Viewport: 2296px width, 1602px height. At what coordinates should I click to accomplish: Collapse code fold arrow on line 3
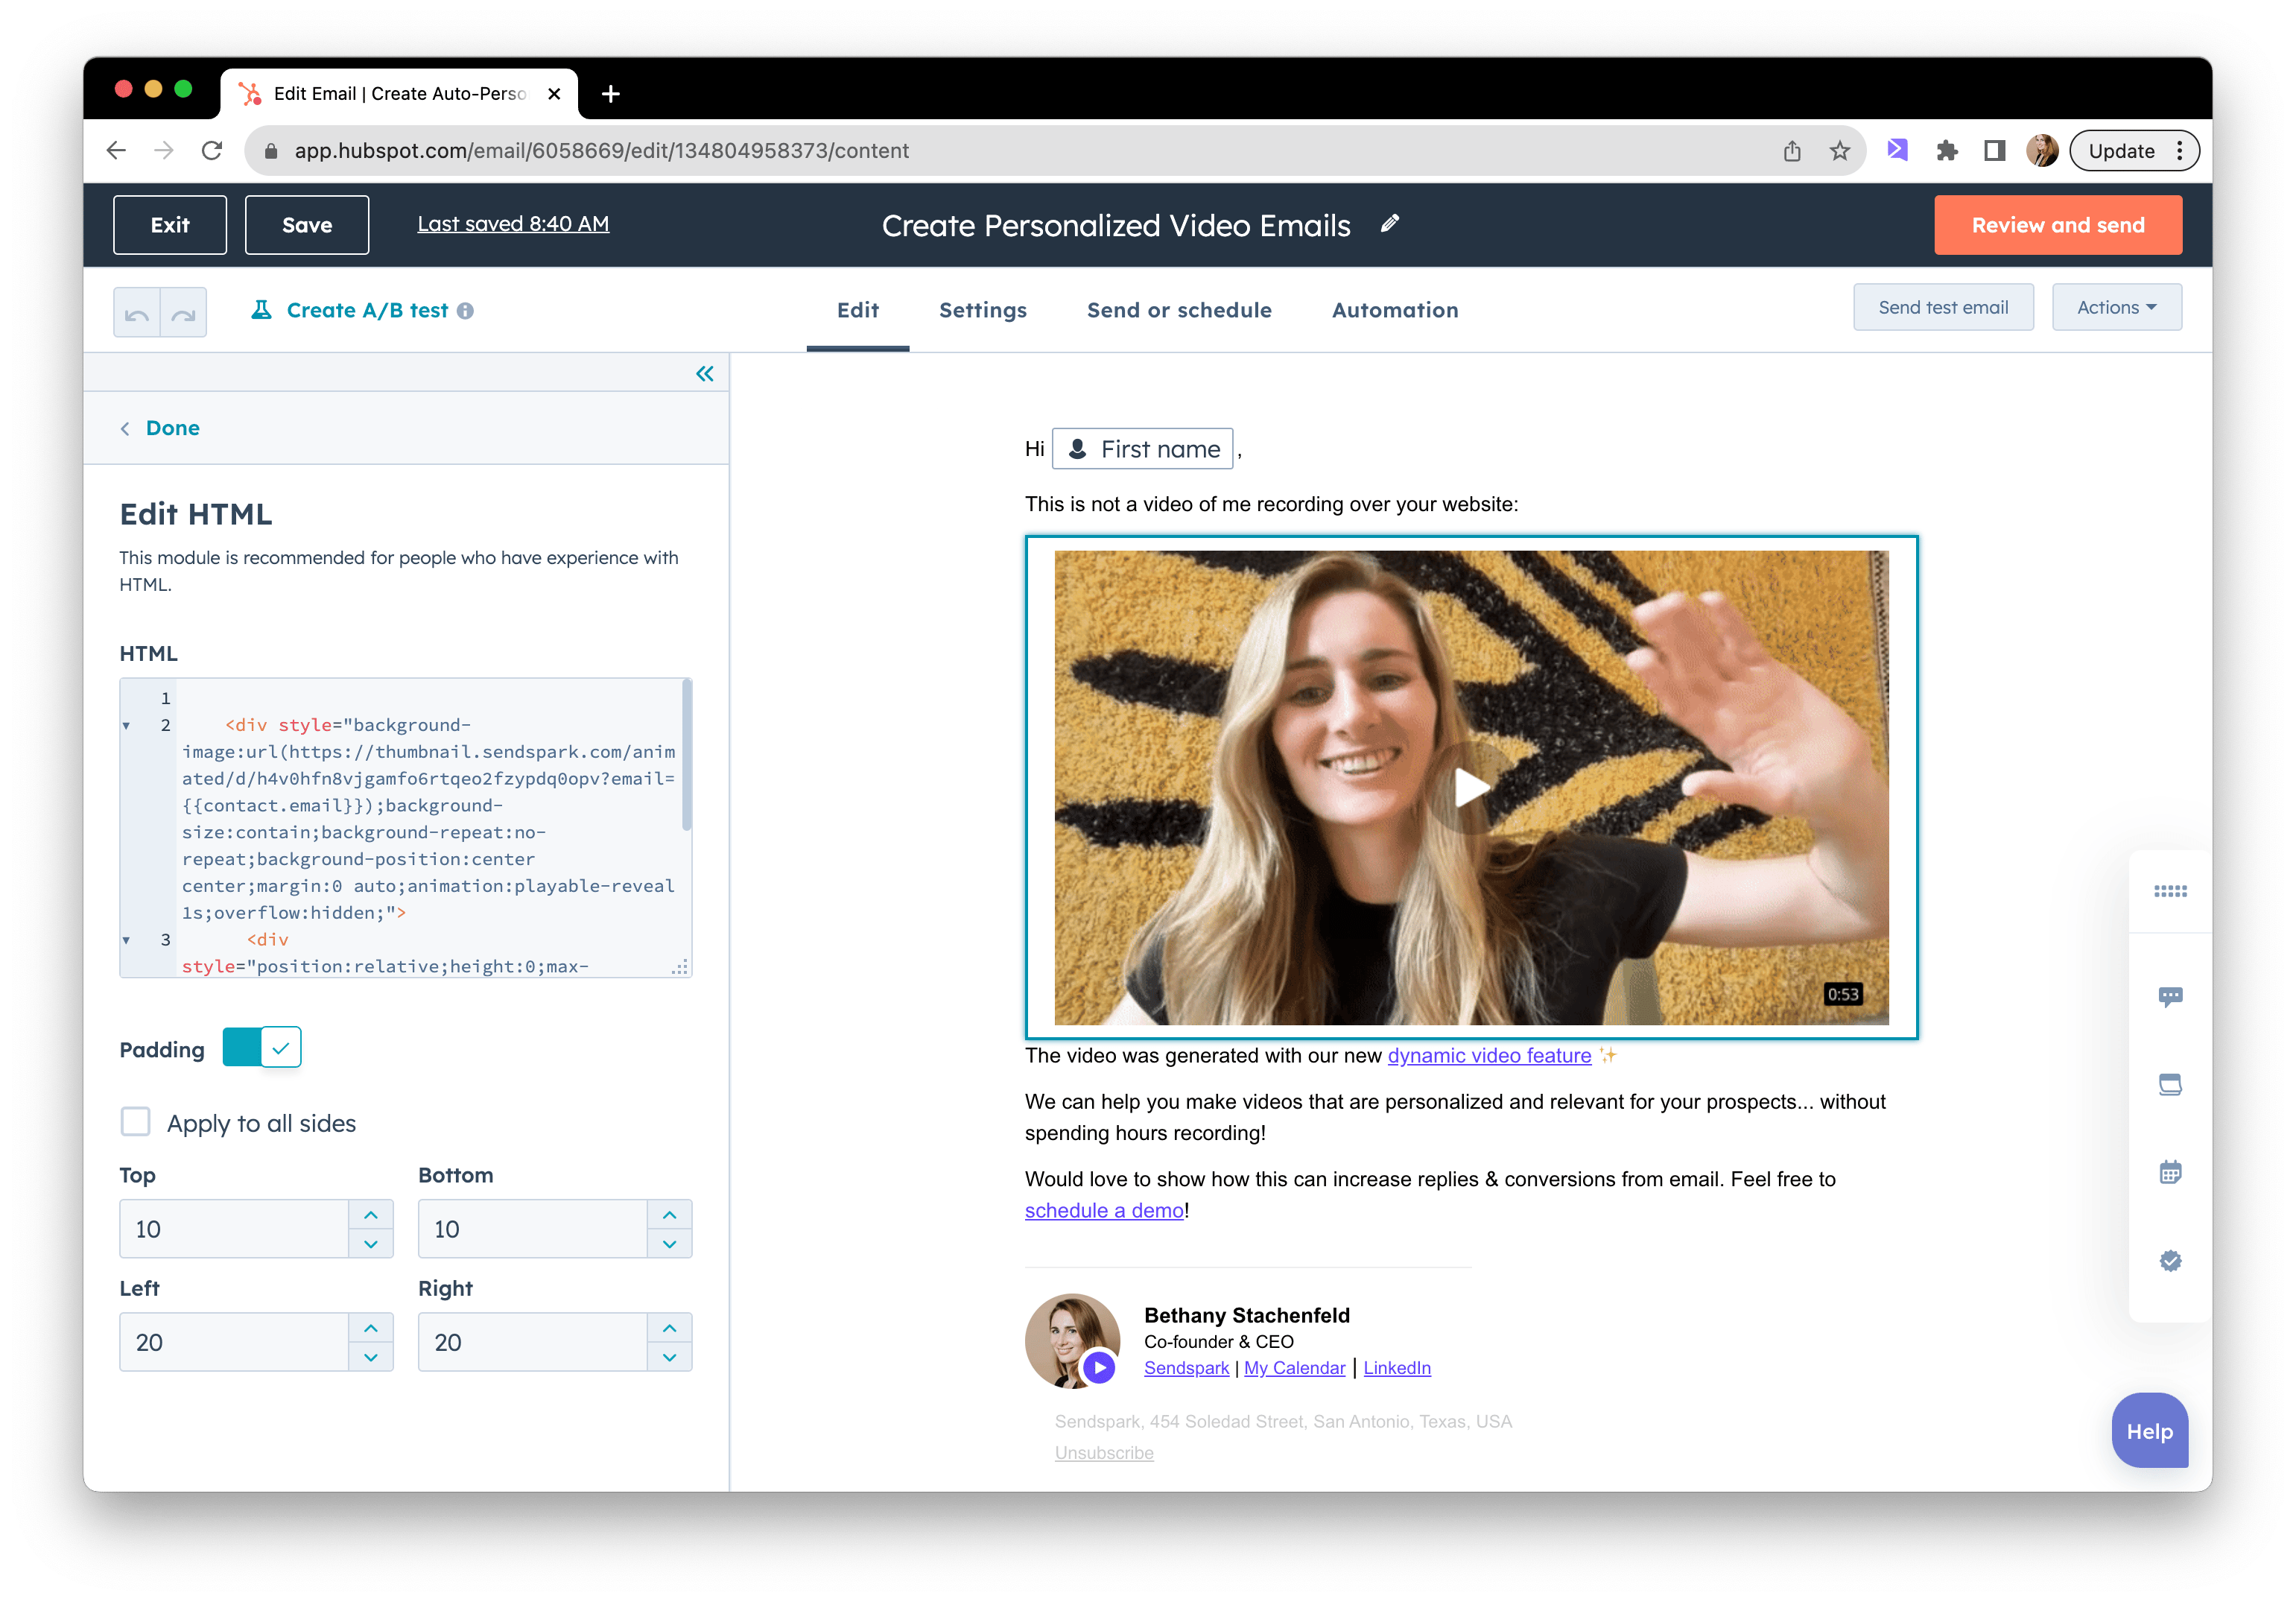click(x=126, y=940)
